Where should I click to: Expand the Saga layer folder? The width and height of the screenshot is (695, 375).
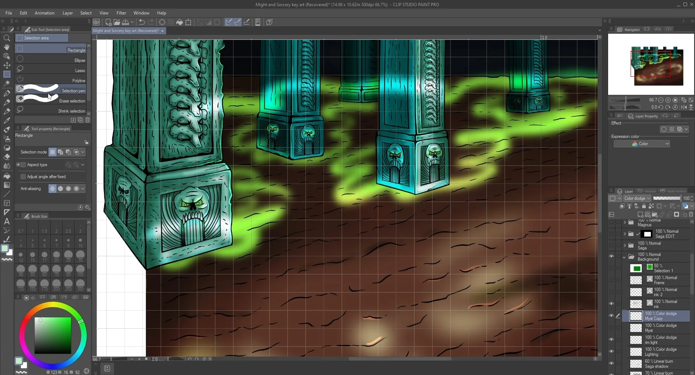(x=624, y=245)
